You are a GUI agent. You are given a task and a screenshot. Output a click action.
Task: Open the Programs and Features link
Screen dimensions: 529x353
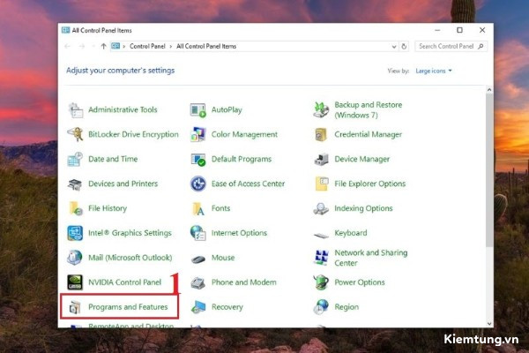click(x=128, y=307)
